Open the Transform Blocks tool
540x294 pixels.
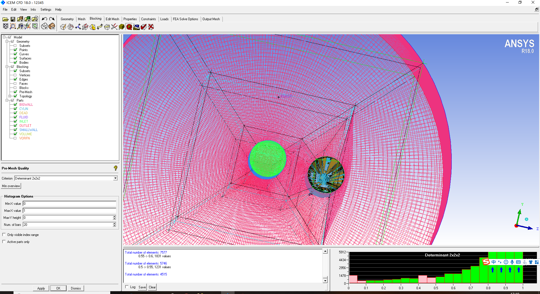point(107,27)
